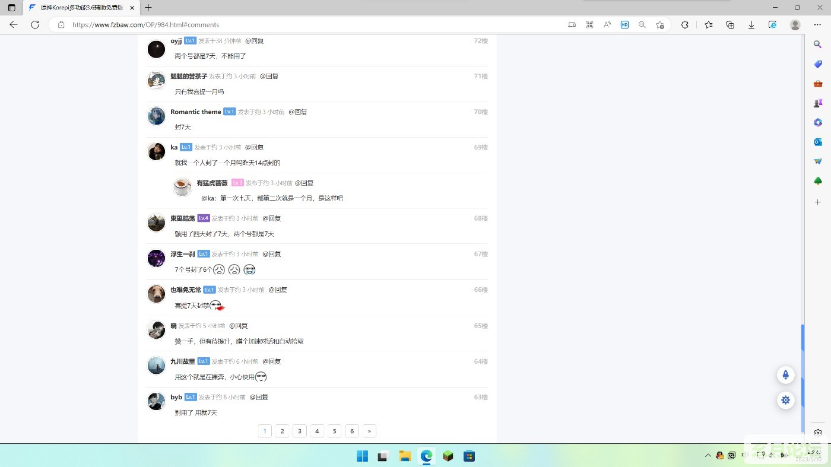Screen dimensions: 831x467
Task: Click the zoom out magnifier icon
Action: (x=642, y=25)
